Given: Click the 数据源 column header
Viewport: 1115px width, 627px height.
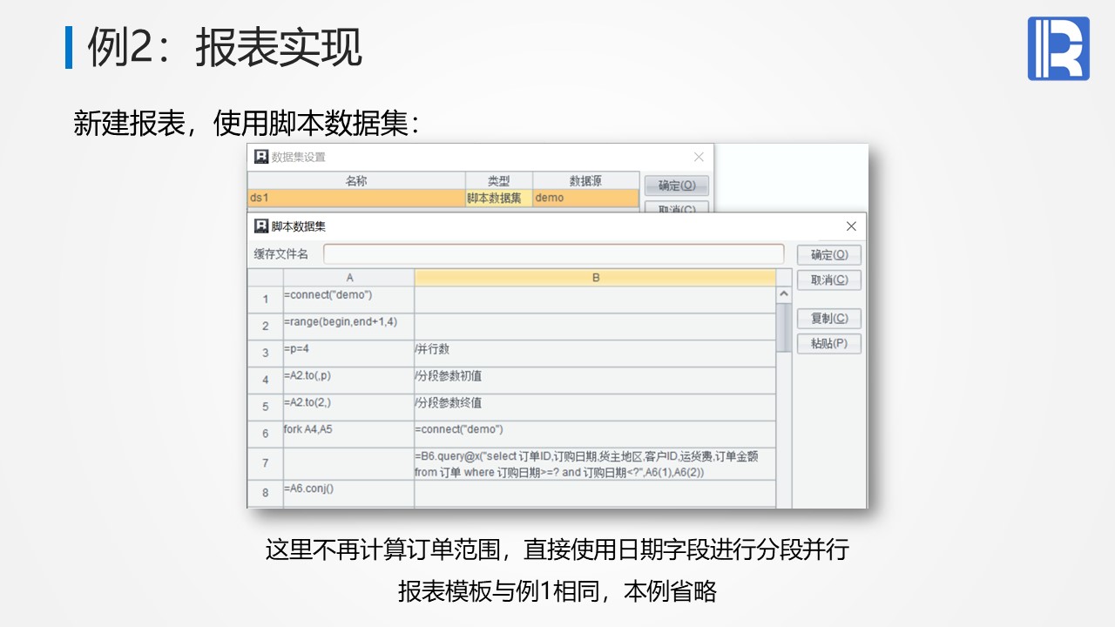Looking at the screenshot, I should pyautogui.click(x=585, y=181).
